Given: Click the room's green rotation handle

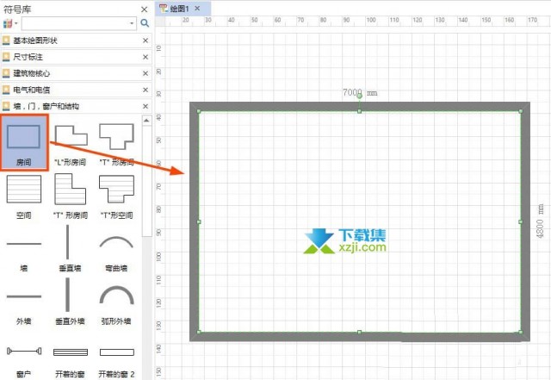Looking at the screenshot, I should [x=359, y=96].
